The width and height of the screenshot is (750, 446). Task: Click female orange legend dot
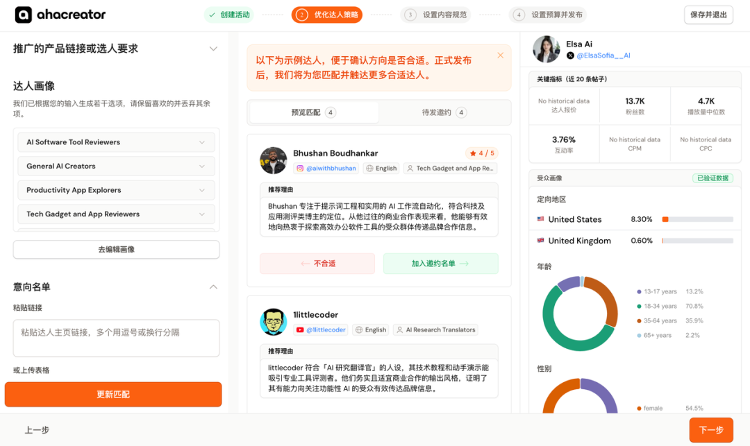click(x=639, y=409)
